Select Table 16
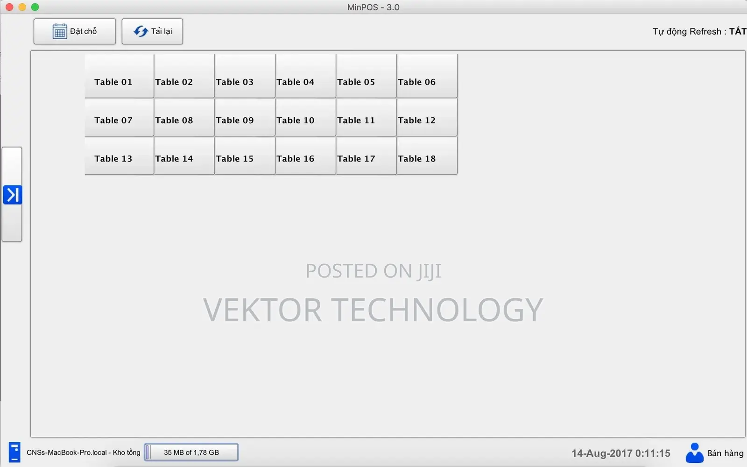Screen dimensions: 747x467 (x=306, y=156)
